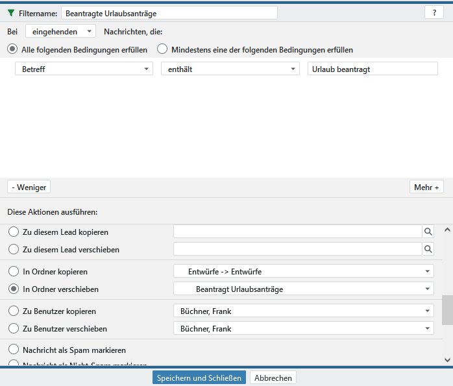Image resolution: width=453 pixels, height=386 pixels.
Task: Expand the 'Betreff' field dropdown
Action: click(84, 69)
